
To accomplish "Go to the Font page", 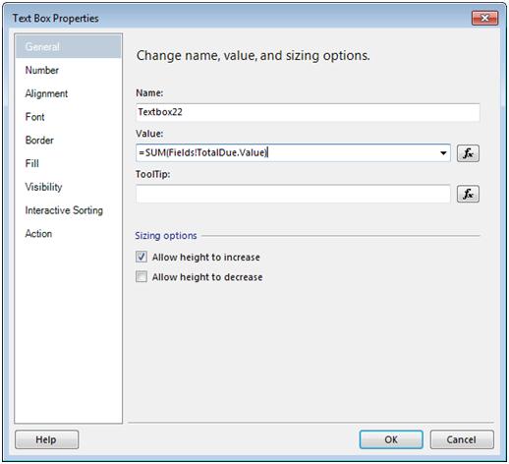I will (34, 117).
